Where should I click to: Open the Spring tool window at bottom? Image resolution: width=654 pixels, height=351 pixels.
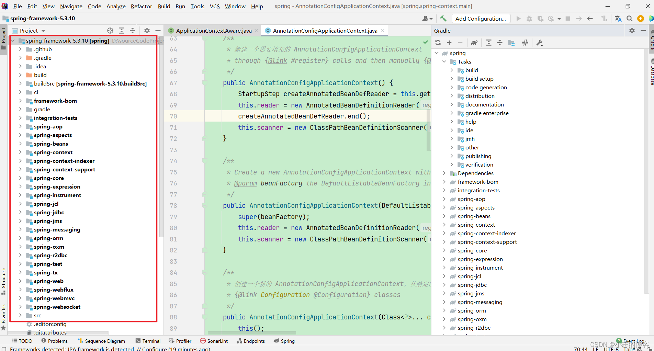tap(284, 341)
